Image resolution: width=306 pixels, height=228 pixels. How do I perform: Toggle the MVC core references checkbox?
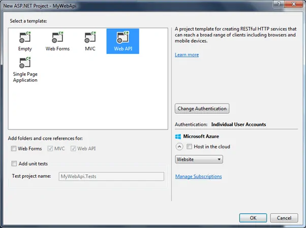[x=49, y=149]
